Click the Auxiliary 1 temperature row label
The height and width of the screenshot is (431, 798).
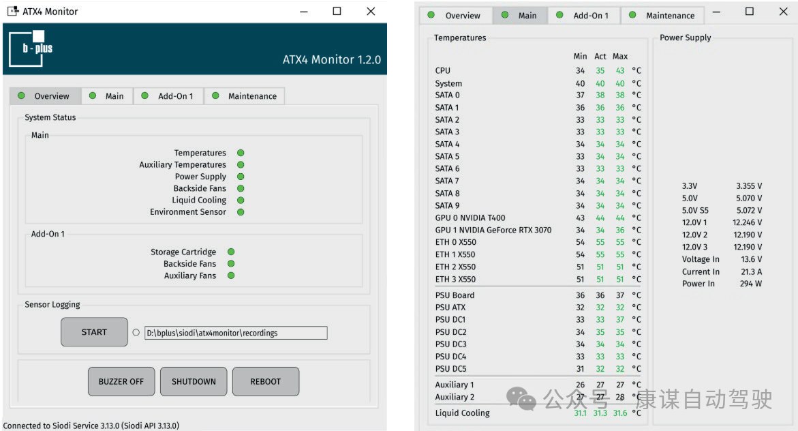[x=455, y=385]
